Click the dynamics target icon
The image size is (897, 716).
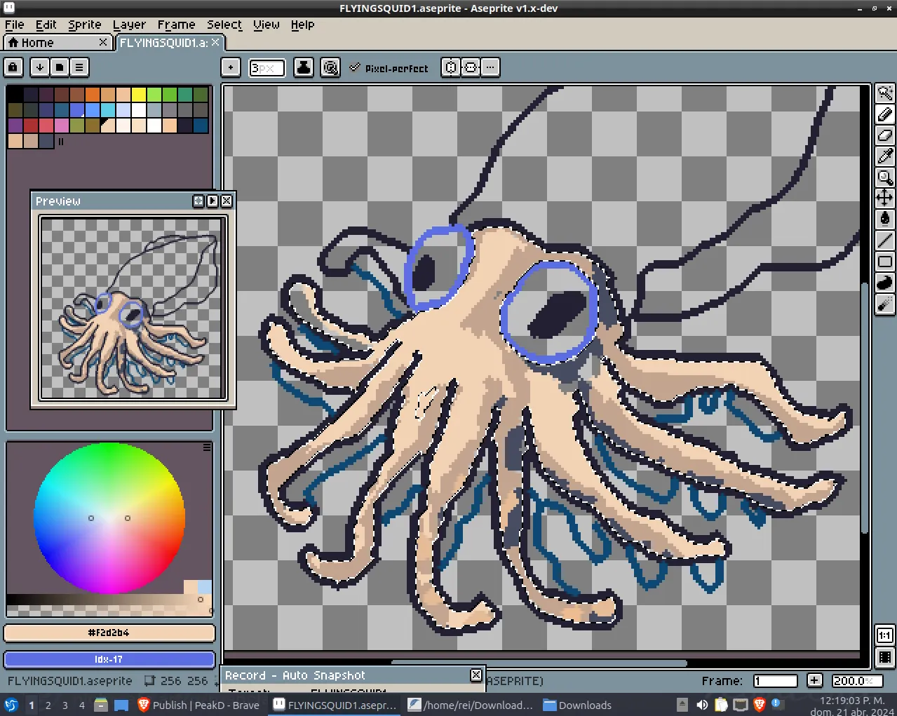330,67
